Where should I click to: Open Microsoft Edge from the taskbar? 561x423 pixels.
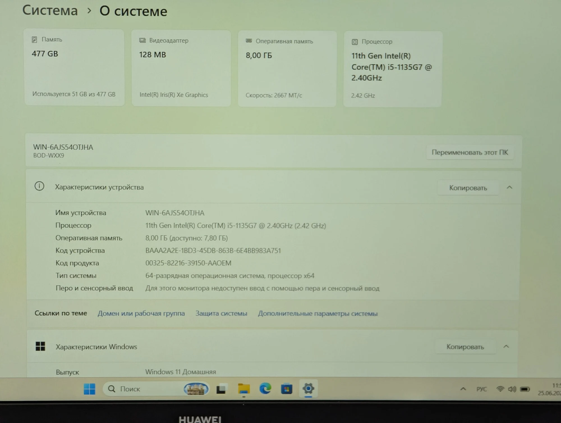point(265,389)
